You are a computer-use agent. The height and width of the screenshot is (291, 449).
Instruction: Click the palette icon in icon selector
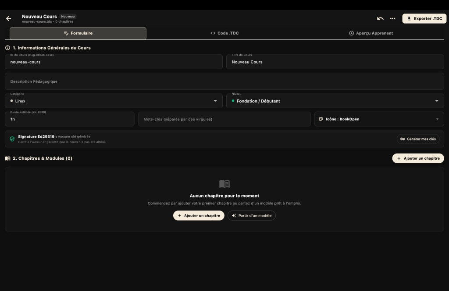321,119
